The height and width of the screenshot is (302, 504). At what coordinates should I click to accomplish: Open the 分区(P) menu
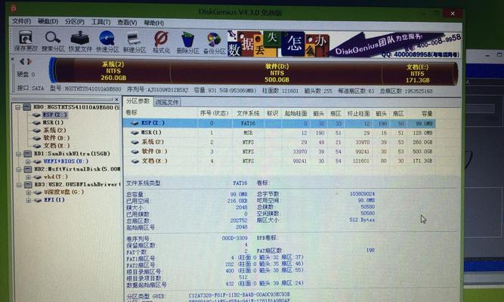[75, 22]
